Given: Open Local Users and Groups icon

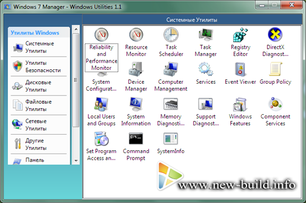Looking at the screenshot, I should pyautogui.click(x=101, y=104).
